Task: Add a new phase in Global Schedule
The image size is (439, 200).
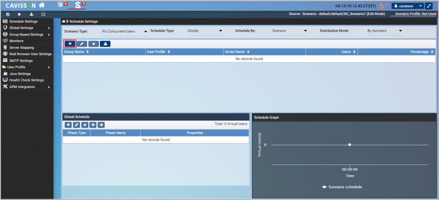Action: 68,125
